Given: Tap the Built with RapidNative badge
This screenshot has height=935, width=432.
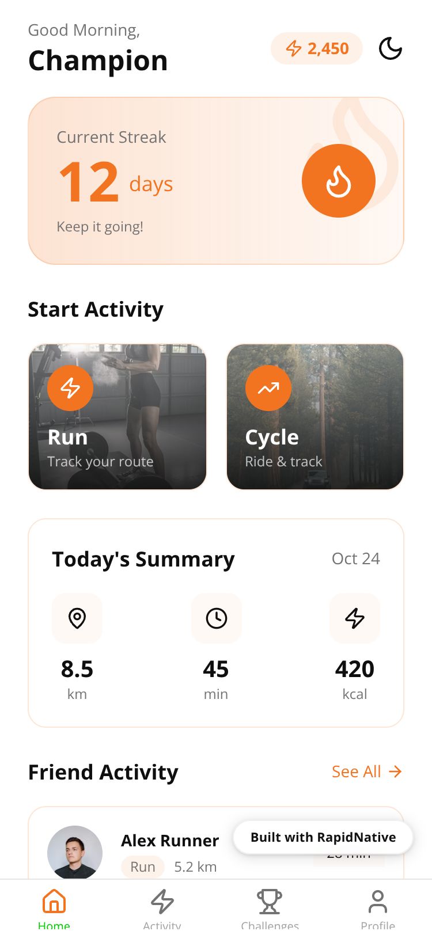Looking at the screenshot, I should pos(323,837).
